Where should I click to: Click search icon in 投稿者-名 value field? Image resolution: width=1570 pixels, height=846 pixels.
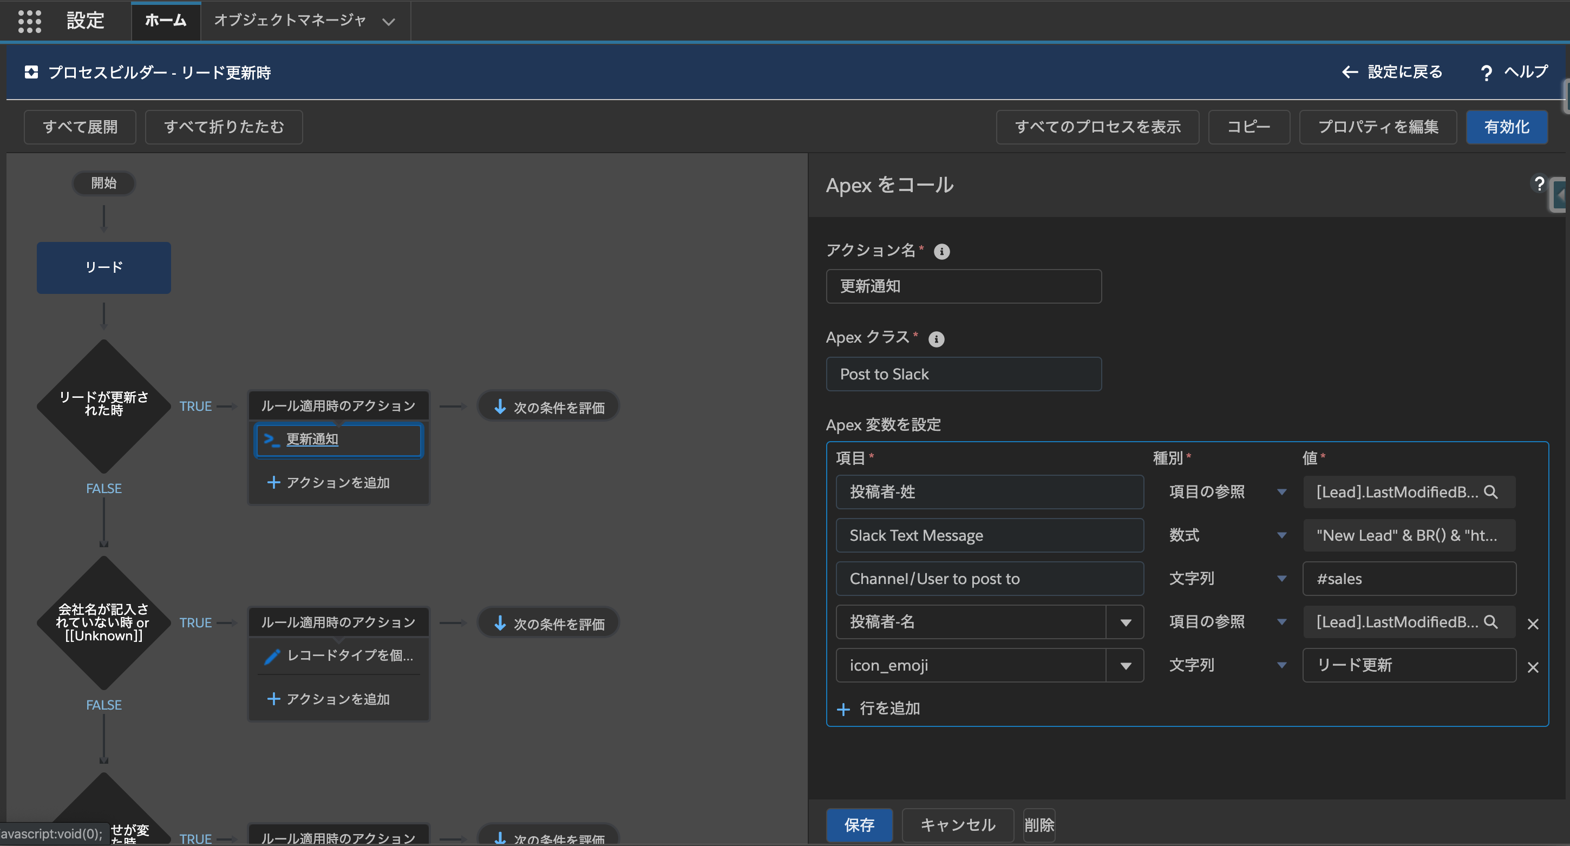pos(1490,622)
